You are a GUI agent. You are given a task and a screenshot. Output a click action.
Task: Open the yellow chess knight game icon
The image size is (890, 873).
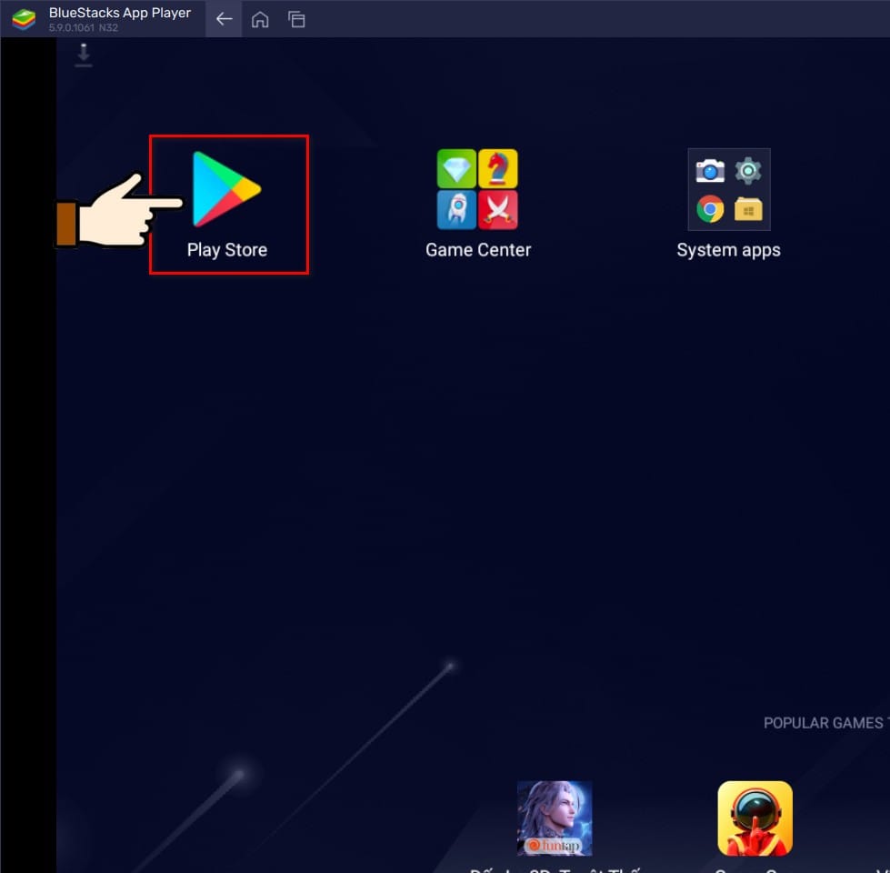coord(498,168)
